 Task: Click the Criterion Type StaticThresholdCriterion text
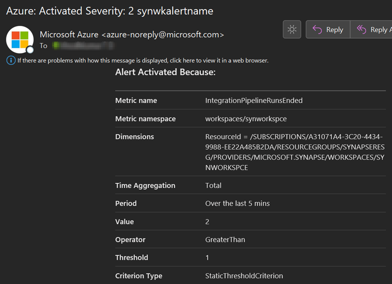[244, 275]
